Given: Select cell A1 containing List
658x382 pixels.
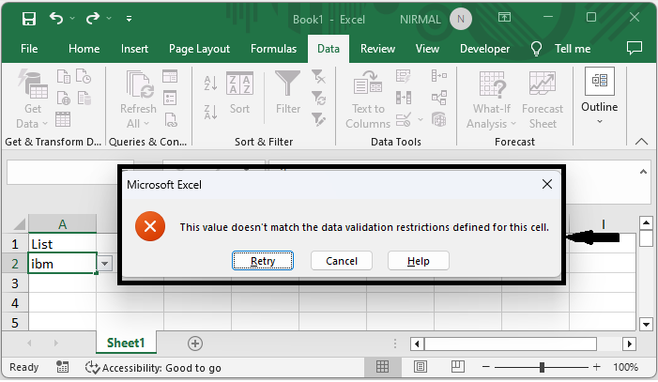Looking at the screenshot, I should 62,244.
